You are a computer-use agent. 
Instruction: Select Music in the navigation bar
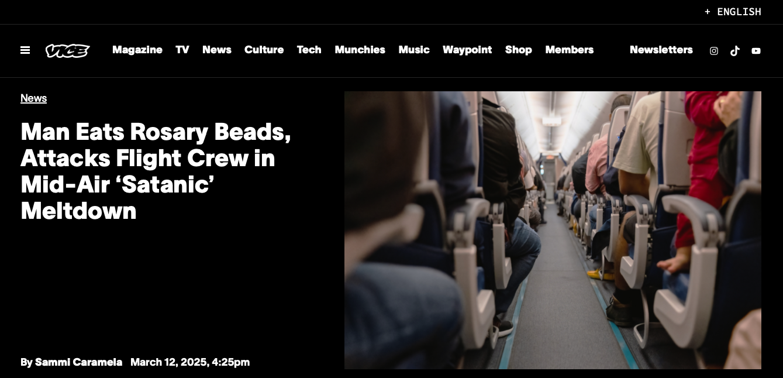click(x=414, y=50)
